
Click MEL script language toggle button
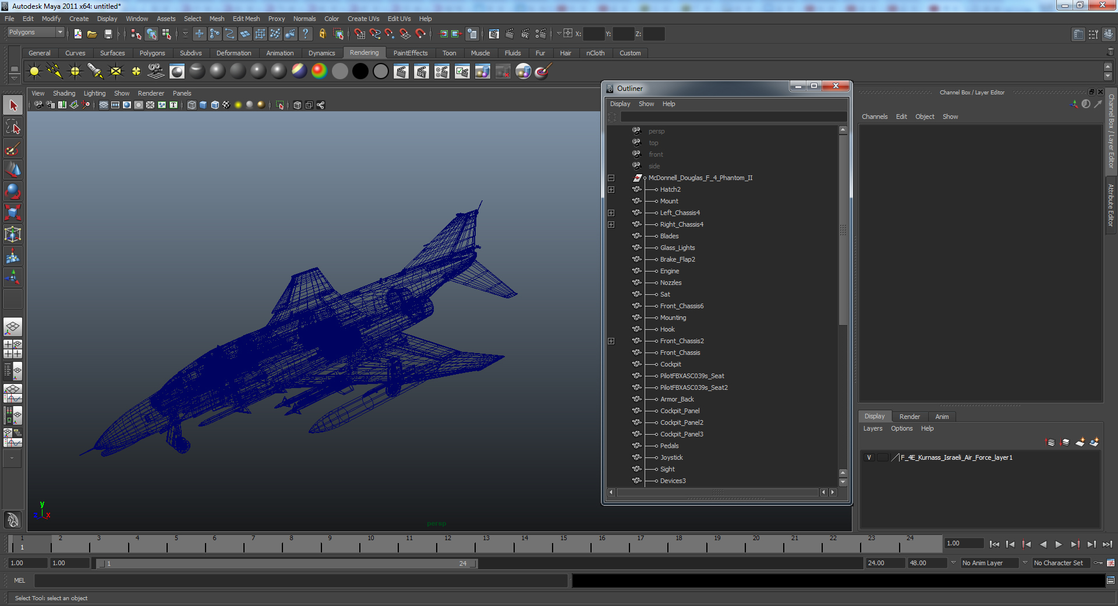(x=20, y=580)
